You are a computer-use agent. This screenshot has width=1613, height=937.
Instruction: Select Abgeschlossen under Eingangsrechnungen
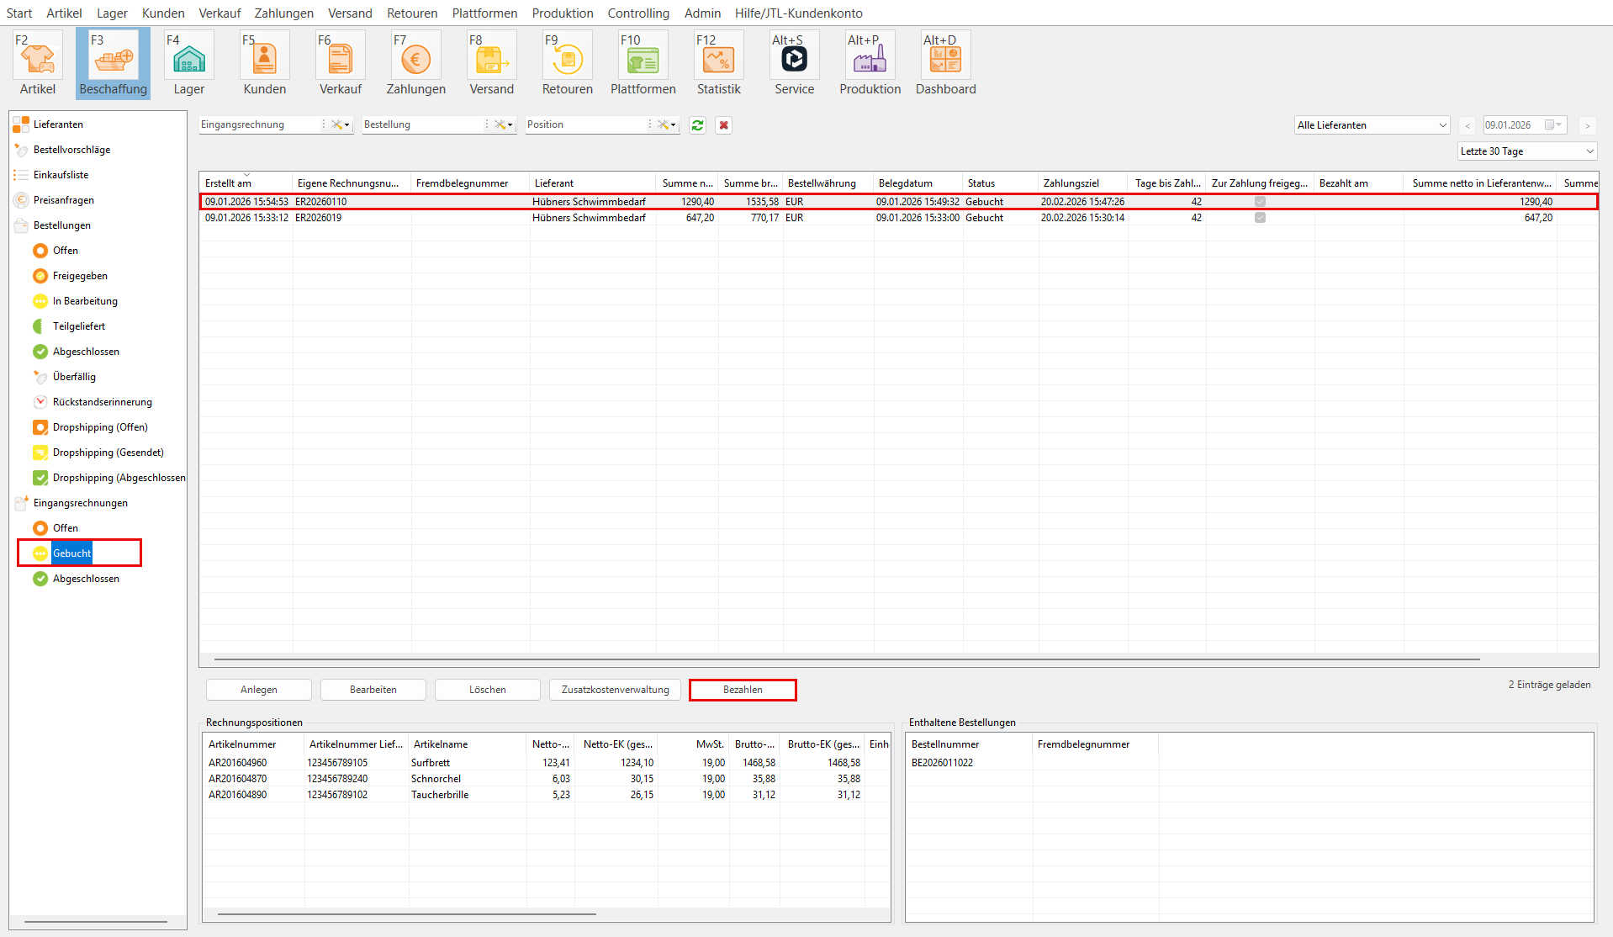point(86,579)
